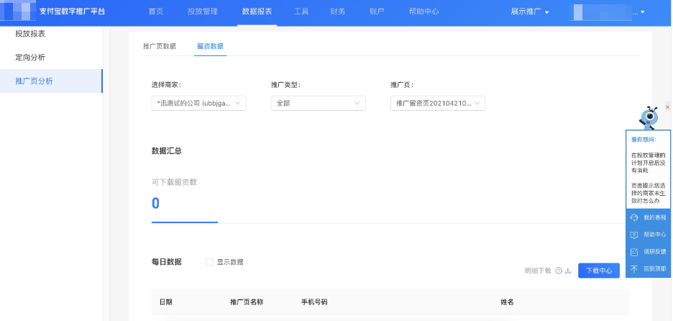The image size is (673, 321).
Task: Click 回到顶部 to return to the top
Action: (648, 269)
